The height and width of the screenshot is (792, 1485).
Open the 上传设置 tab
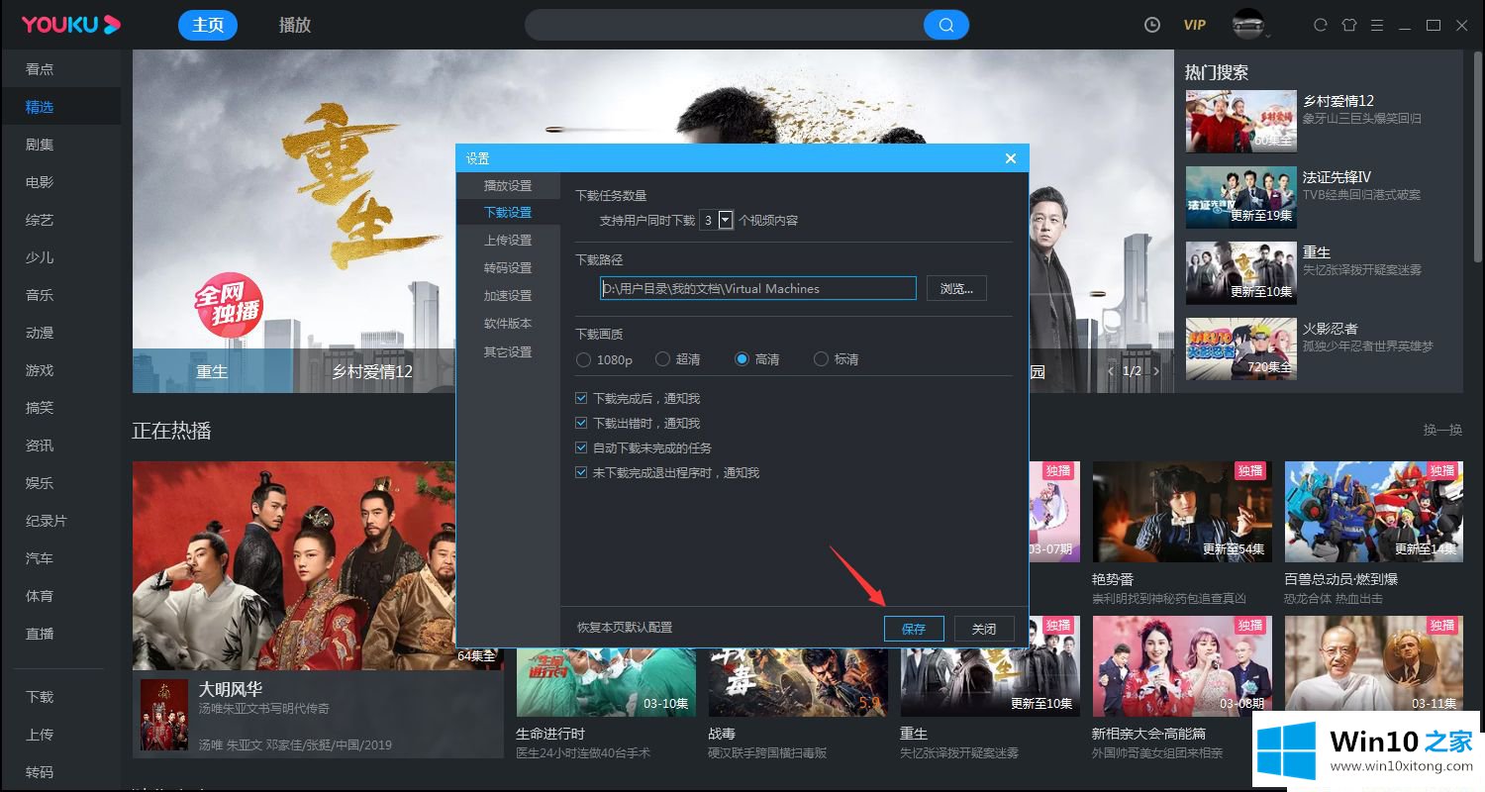click(x=508, y=240)
